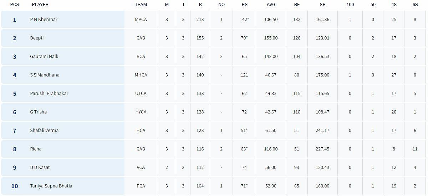Click the SR column header
Screen dimensions: 428x196
322,5
